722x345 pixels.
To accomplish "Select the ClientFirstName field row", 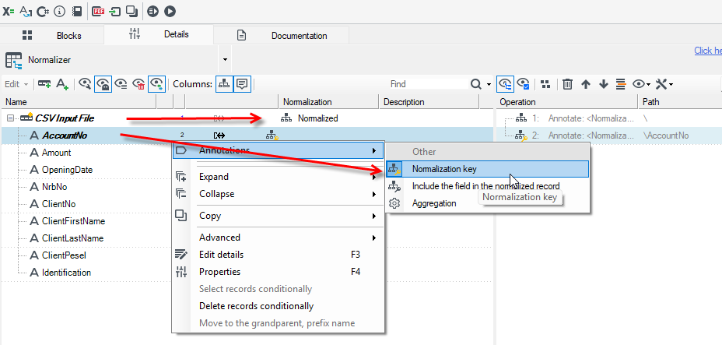I will [x=73, y=221].
